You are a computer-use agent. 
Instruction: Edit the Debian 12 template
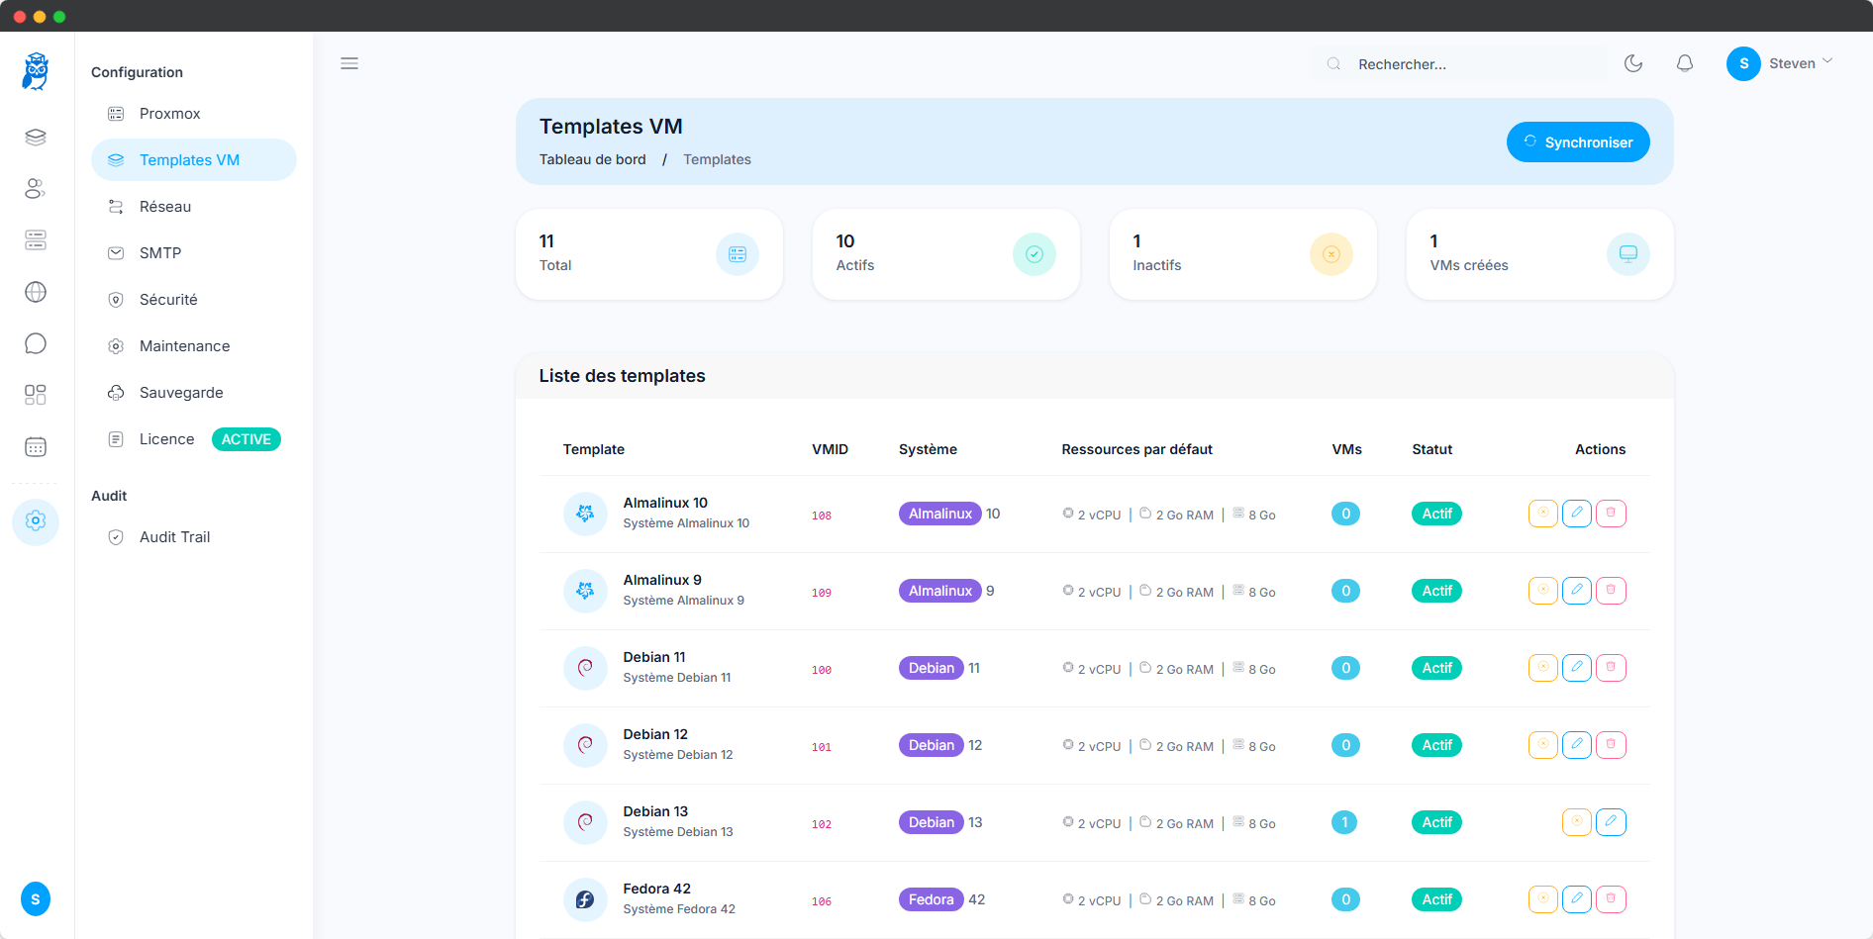pos(1577,745)
